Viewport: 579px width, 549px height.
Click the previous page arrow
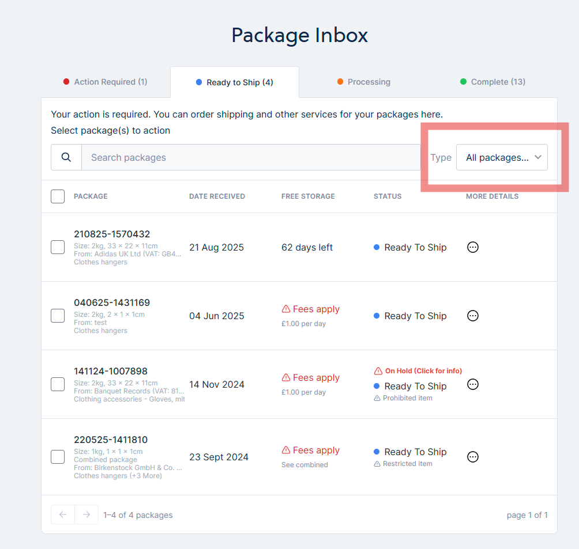(63, 514)
